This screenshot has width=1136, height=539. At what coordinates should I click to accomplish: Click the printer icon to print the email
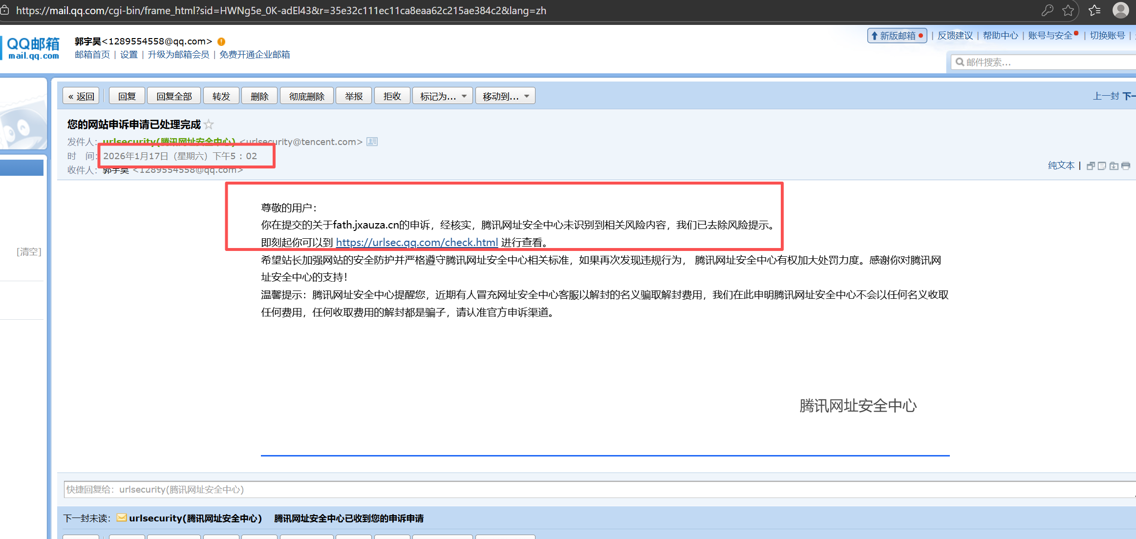[x=1126, y=166]
